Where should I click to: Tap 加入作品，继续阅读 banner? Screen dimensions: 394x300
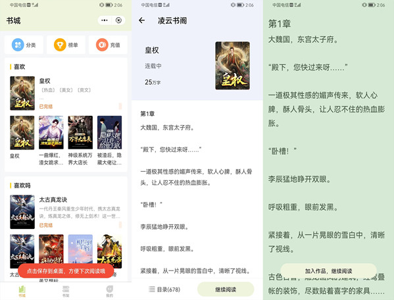(x=328, y=271)
